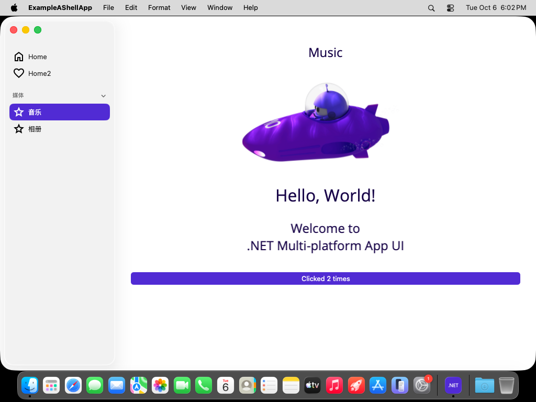536x402 pixels.
Task: Click the .NET app icon in the Dock
Action: pos(453,385)
